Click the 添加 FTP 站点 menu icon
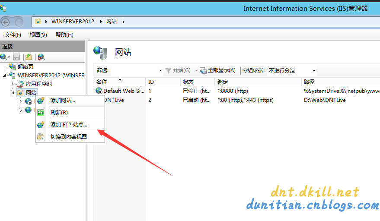This screenshot has width=380, height=221. pyautogui.click(x=41, y=125)
